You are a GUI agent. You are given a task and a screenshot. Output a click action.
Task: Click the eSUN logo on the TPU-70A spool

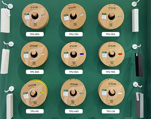(x=72, y=8)
